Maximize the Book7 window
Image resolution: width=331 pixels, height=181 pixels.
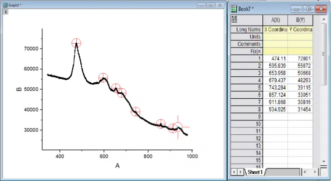click(308, 9)
